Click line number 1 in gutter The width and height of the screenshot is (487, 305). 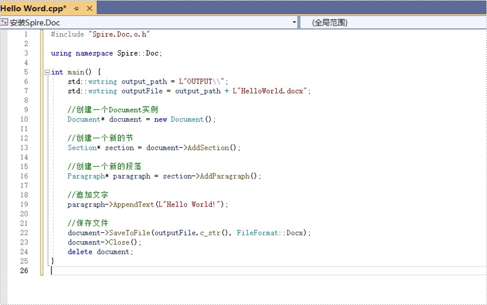pyautogui.click(x=26, y=34)
